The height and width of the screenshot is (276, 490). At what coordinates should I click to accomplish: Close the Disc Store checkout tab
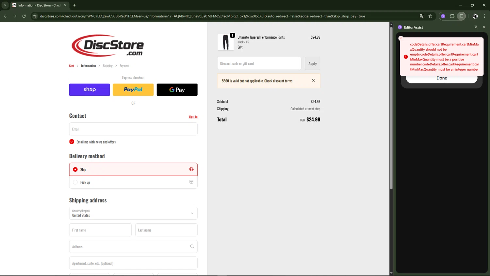coord(65,5)
